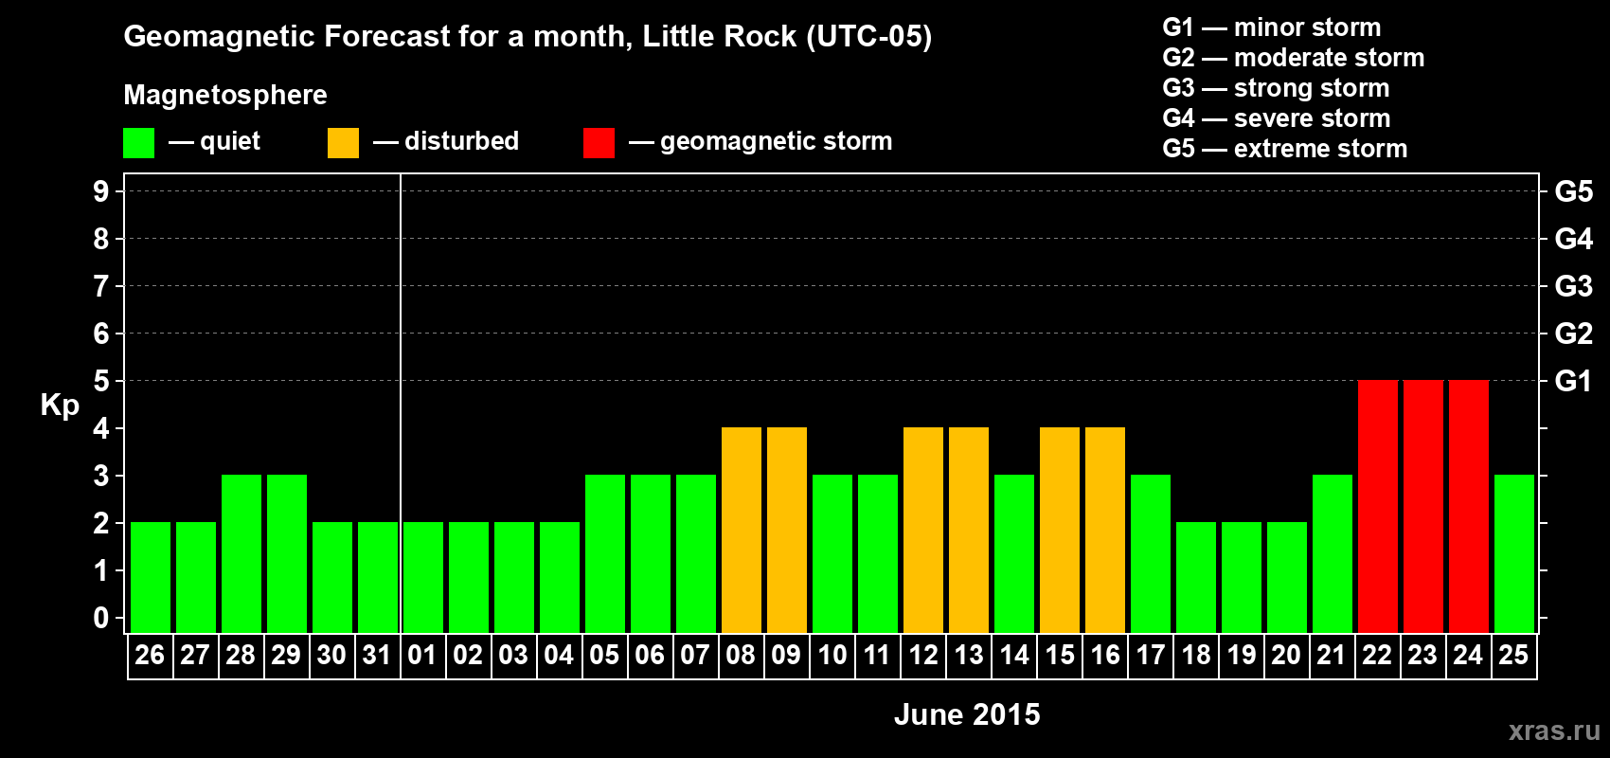Viewport: 1610px width, 758px height.
Task: Click the orange disturbed legend swatch
Action: (x=343, y=143)
